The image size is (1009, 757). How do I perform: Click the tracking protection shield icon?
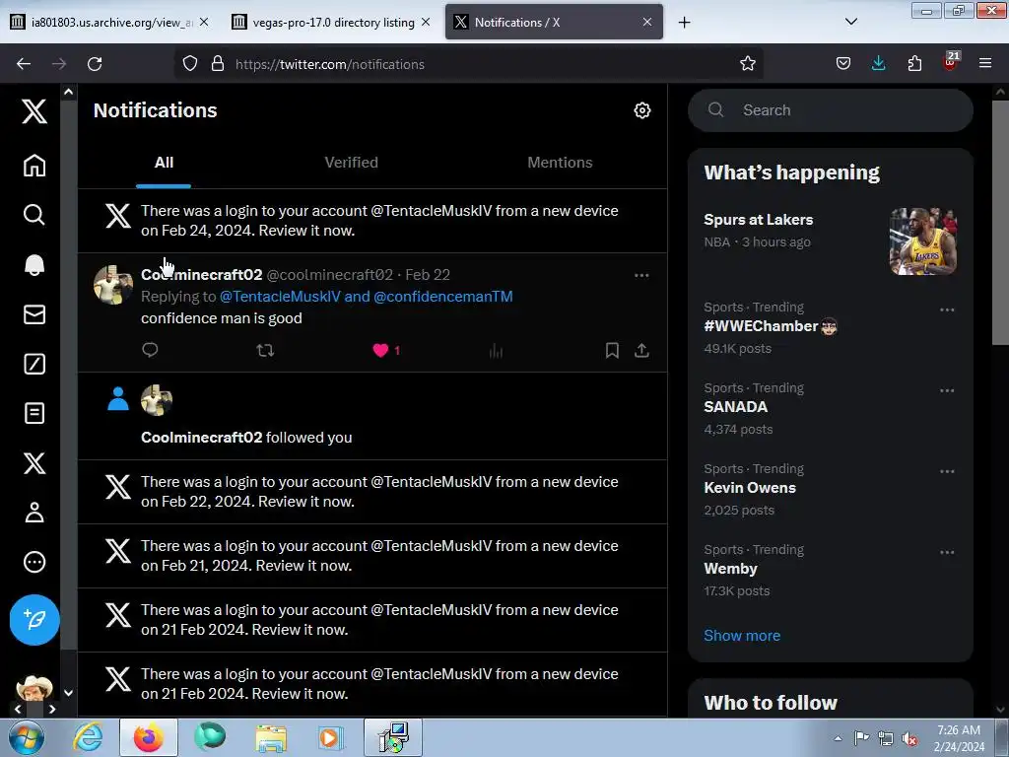point(190,64)
